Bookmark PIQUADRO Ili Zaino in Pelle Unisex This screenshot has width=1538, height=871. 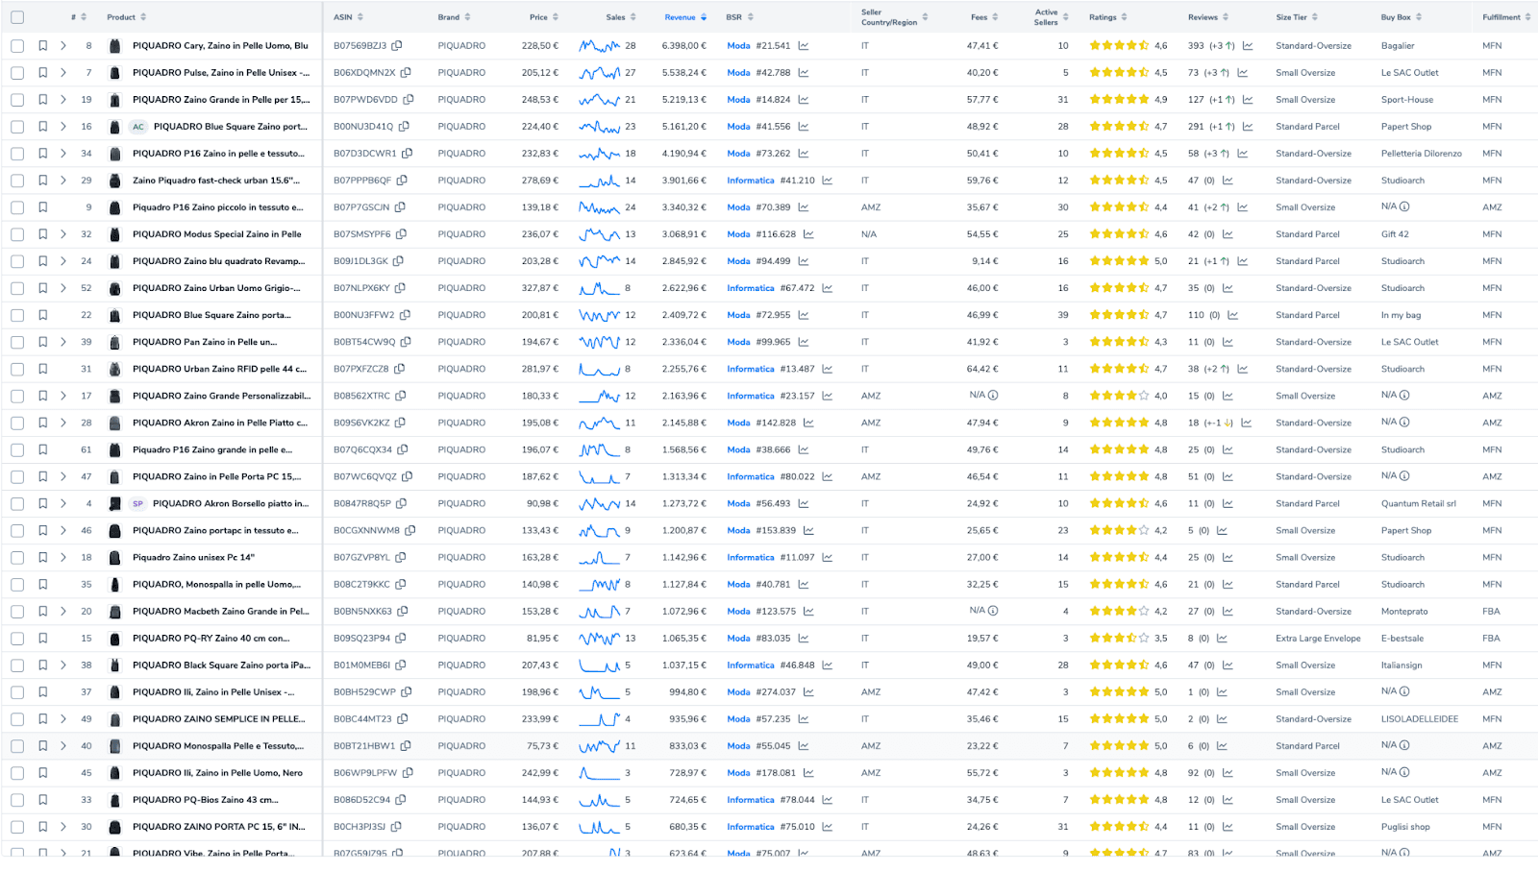click(x=43, y=691)
